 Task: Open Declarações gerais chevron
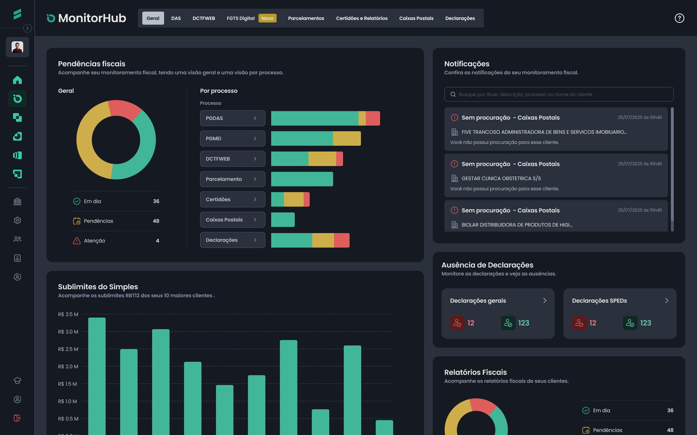coord(545,301)
